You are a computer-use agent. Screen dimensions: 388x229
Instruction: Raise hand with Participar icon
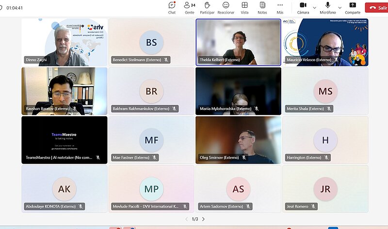click(207, 7)
